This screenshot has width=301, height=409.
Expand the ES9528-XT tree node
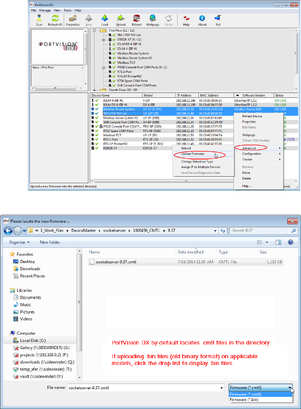coord(103,39)
